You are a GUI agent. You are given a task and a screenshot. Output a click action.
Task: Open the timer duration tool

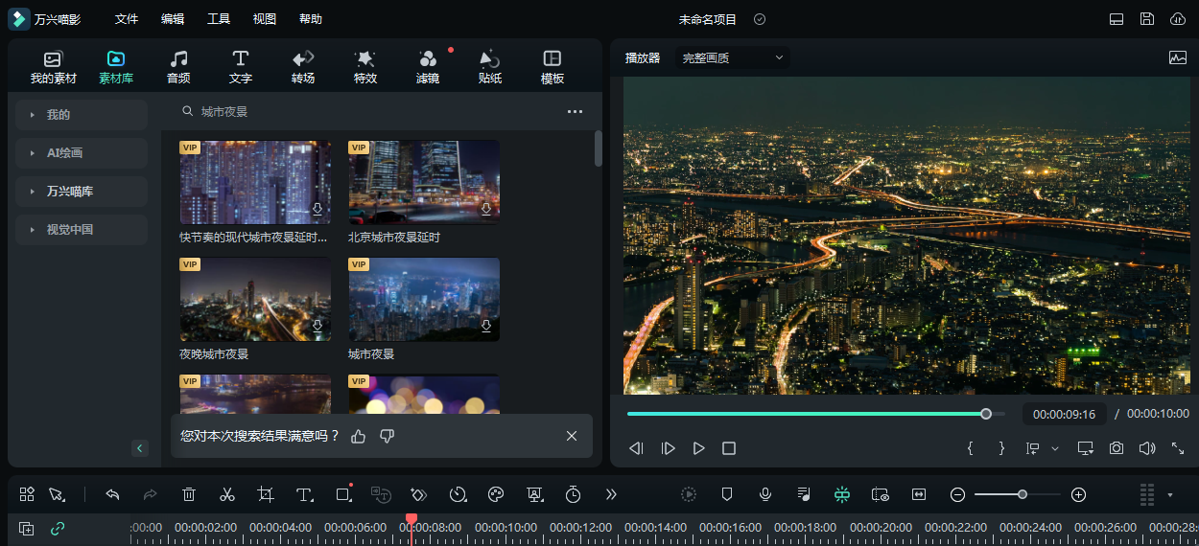[x=573, y=494]
